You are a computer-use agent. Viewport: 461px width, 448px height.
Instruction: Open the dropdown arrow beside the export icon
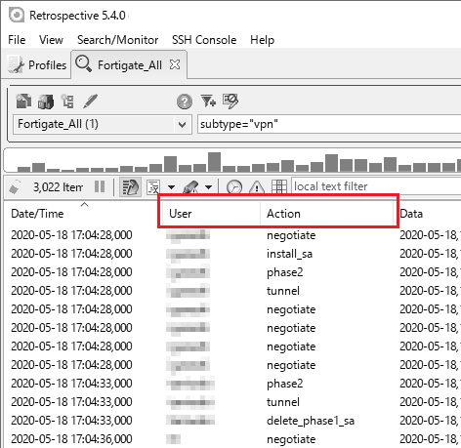171,187
